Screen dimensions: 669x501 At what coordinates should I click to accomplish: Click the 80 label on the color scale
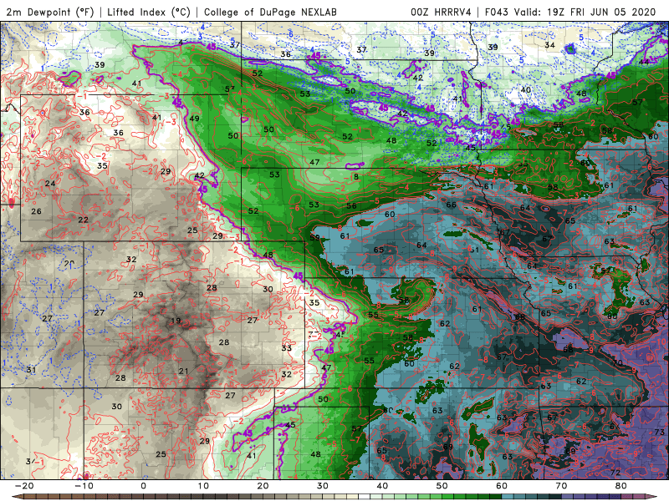point(620,486)
